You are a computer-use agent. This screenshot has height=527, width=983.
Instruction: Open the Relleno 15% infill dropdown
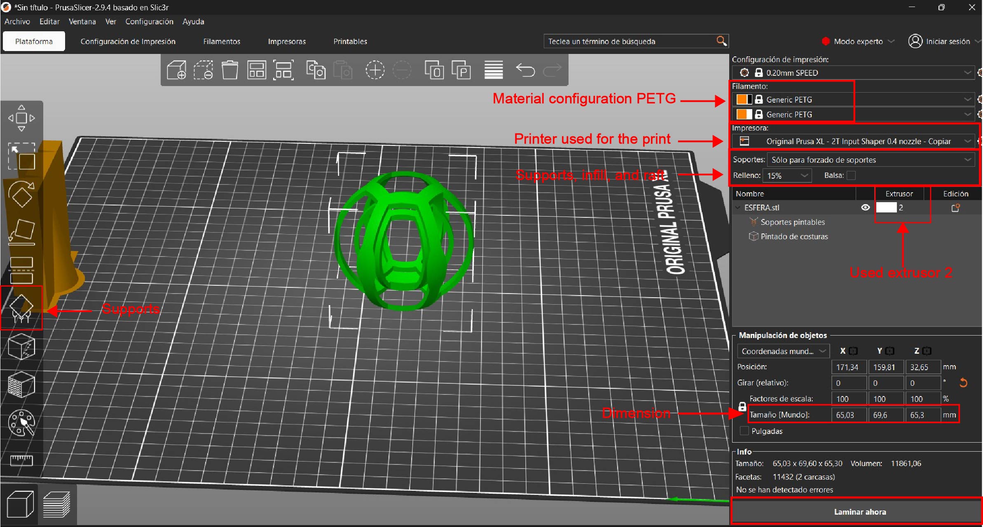pos(787,175)
